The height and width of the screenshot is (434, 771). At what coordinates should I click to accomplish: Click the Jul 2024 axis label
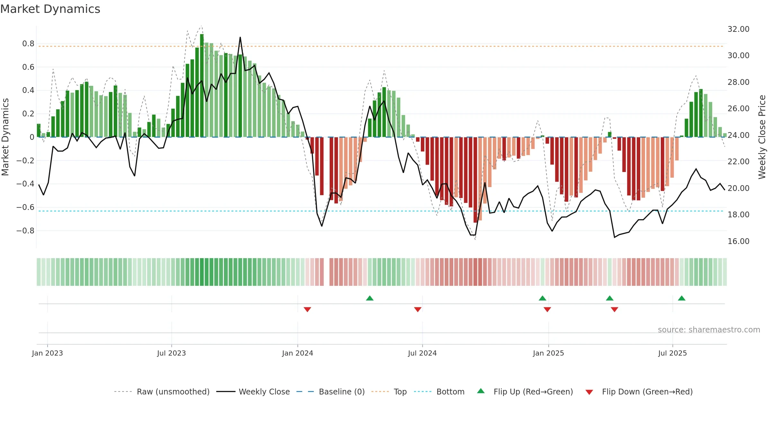point(422,353)
